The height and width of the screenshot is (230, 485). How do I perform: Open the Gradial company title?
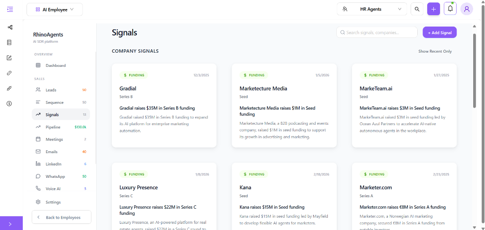(128, 89)
